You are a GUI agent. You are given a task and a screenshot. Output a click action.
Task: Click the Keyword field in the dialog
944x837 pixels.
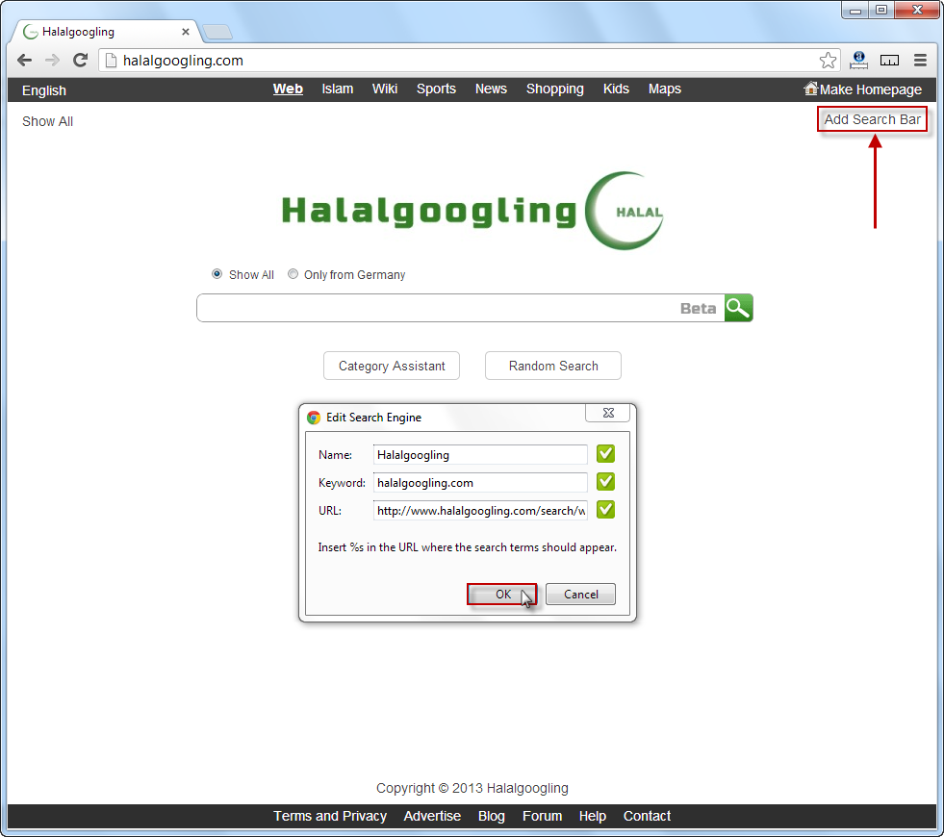[480, 483]
